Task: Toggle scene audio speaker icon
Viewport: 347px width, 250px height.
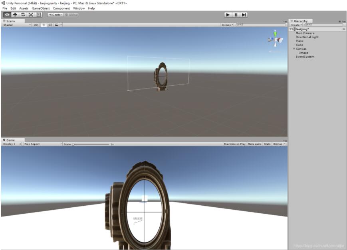Action: (50, 25)
